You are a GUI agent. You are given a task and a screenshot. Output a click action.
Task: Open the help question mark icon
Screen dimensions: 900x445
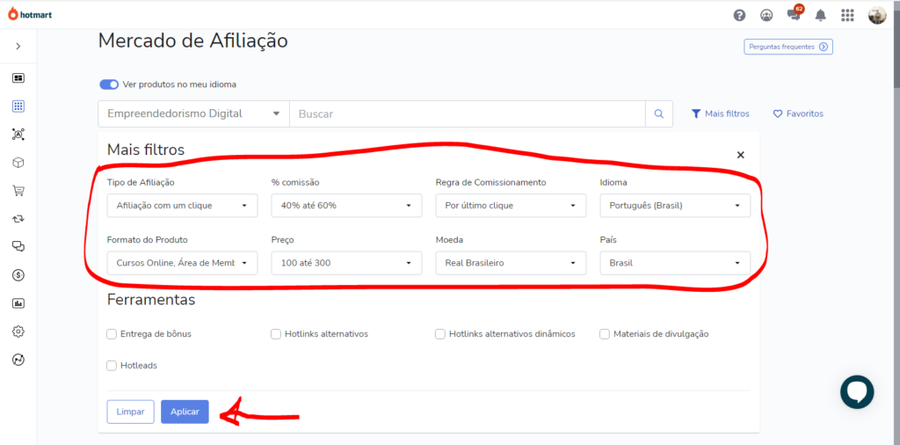point(739,15)
